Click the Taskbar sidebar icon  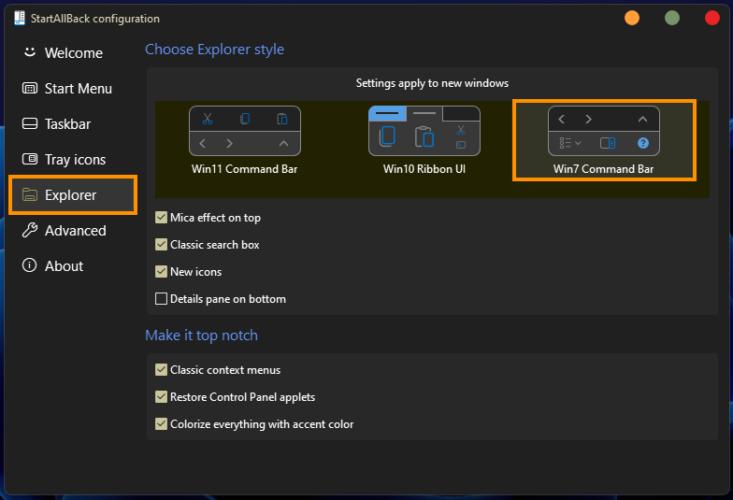click(30, 123)
